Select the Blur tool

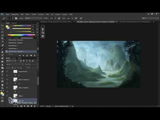tap(2, 65)
